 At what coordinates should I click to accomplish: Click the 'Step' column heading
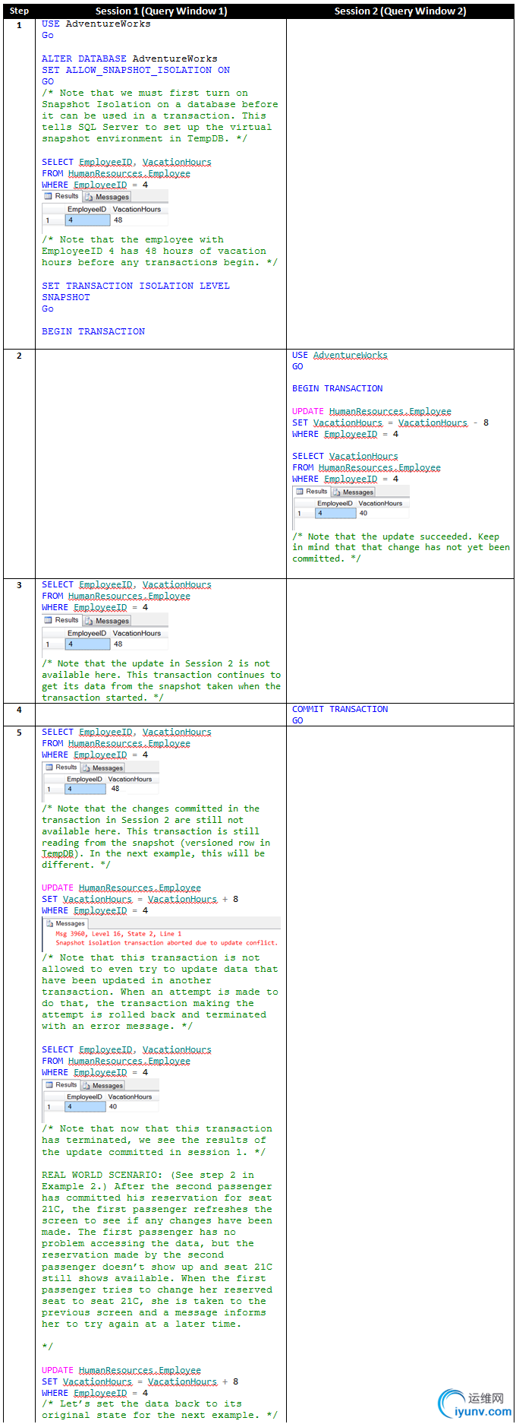click(19, 11)
